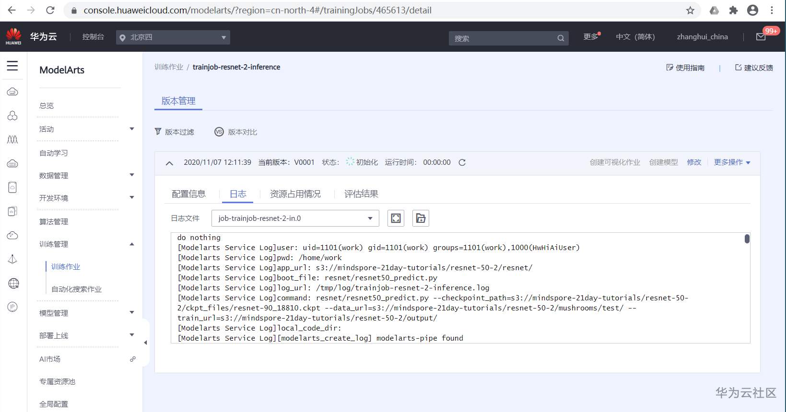Open the 控制台 console link
This screenshot has height=412, width=786.
pyautogui.click(x=93, y=37)
